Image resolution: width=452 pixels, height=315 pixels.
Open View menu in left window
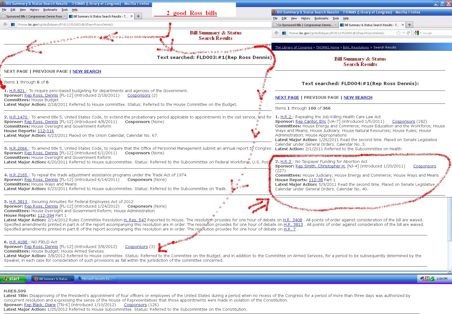[23, 10]
